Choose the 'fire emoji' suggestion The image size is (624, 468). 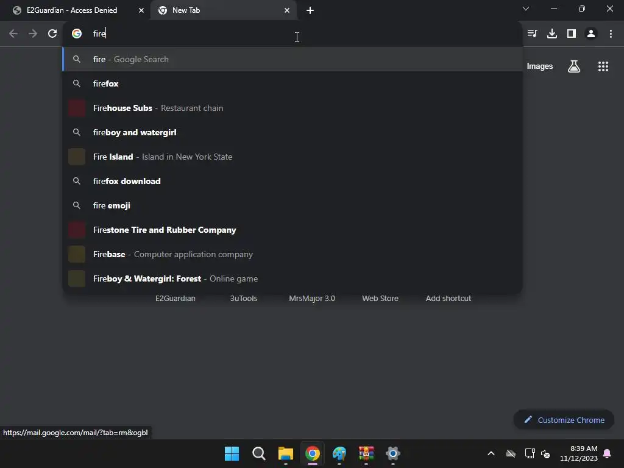[x=292, y=205]
